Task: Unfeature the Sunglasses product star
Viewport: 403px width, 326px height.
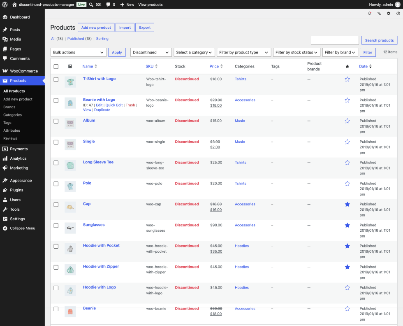Action: pyautogui.click(x=347, y=226)
